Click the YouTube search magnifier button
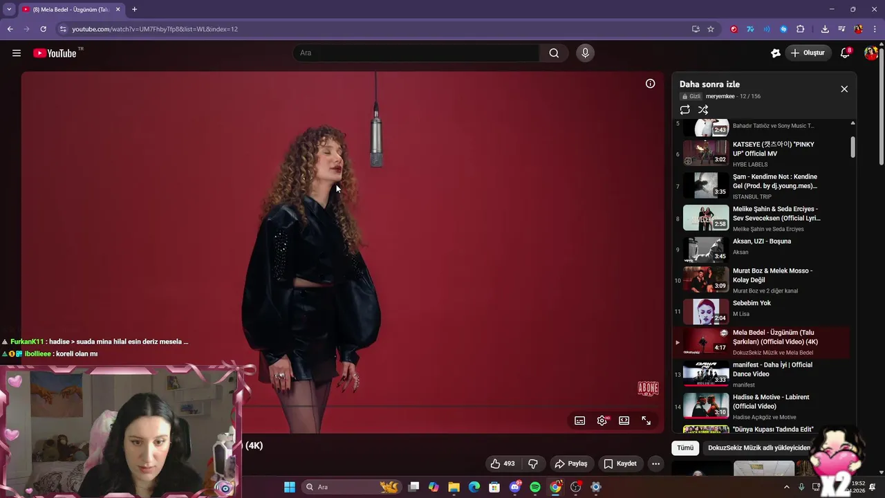This screenshot has width=885, height=498. click(554, 53)
